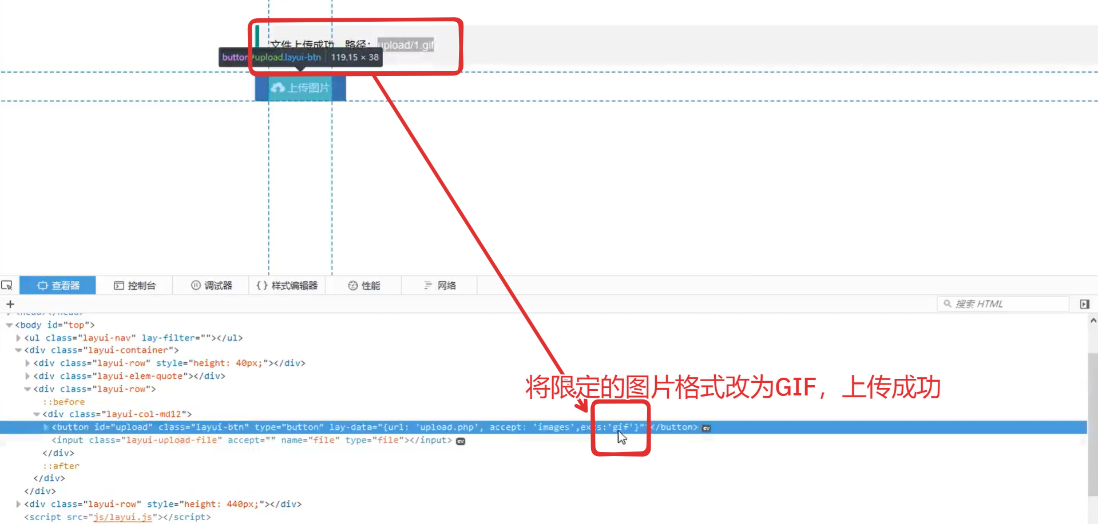This screenshot has height=524, width=1098.
Task: Click the event badge after input element
Action: tap(461, 441)
